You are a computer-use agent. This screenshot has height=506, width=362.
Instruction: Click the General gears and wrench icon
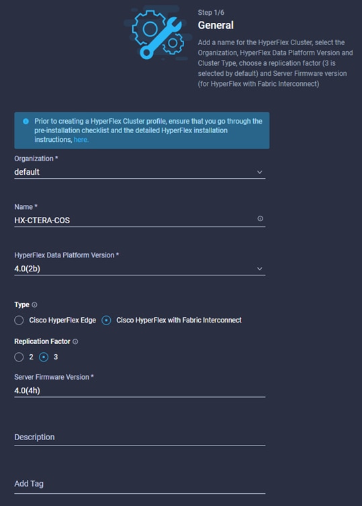point(158,34)
